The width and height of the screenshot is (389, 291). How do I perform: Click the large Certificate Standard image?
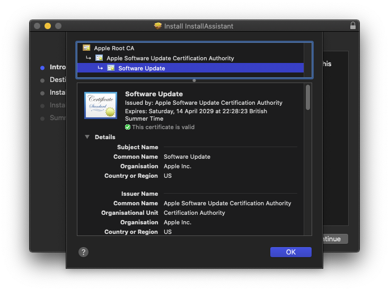click(101, 105)
